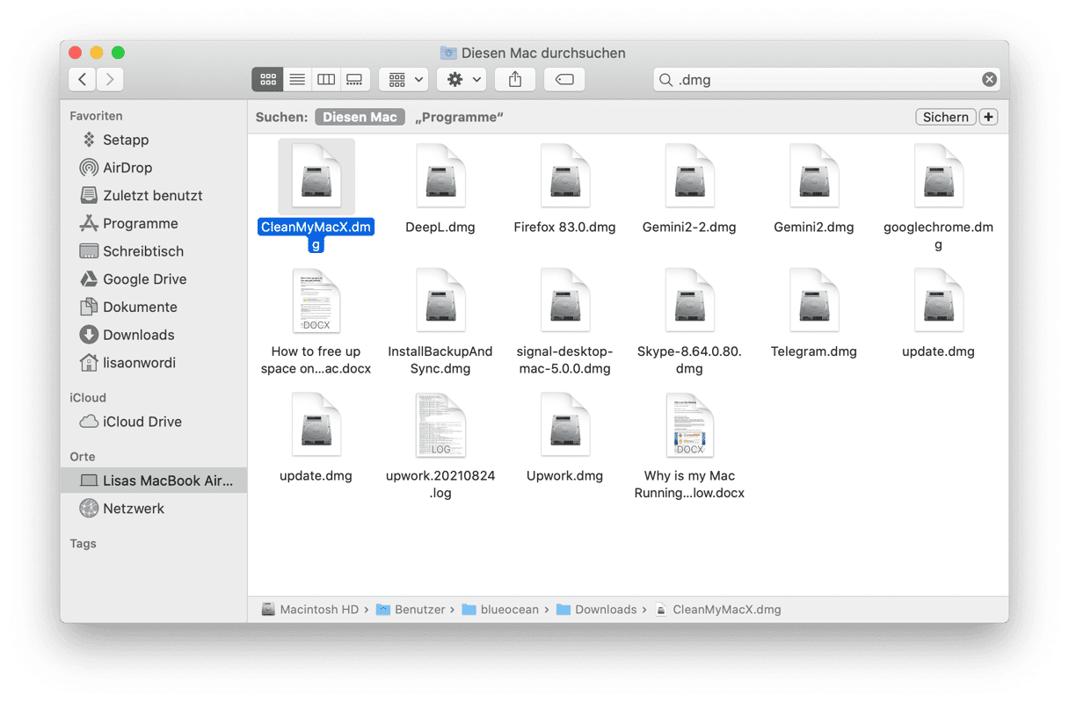Click the 'DeepL.dmg' file name label
The width and height of the screenshot is (1069, 702).
coord(440,227)
